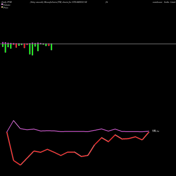
Task: Click the rightmost green volume bar
Action: [x=51, y=47]
